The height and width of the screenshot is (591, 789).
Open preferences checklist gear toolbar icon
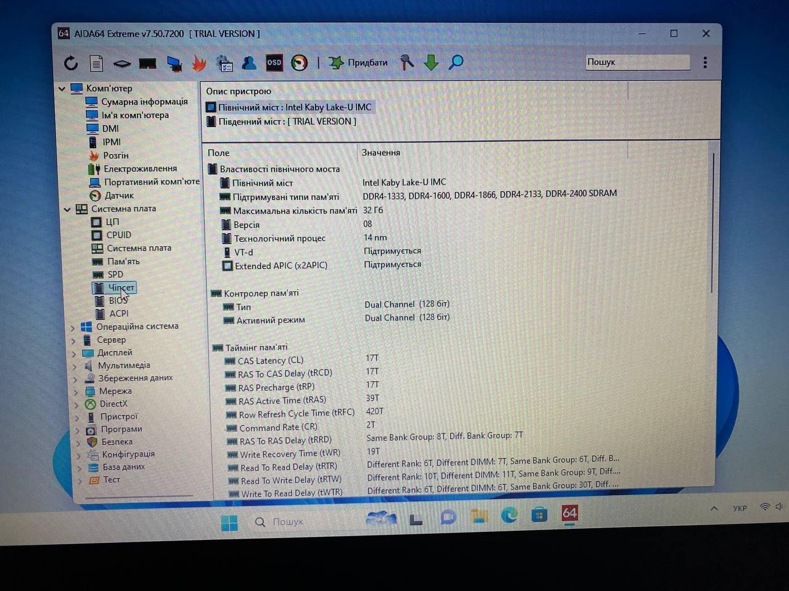tap(224, 63)
